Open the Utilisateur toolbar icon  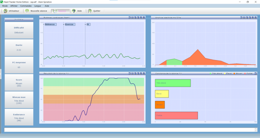tap(6, 11)
